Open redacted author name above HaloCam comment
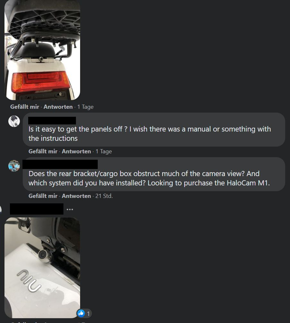The height and width of the screenshot is (323, 290). pos(60,164)
